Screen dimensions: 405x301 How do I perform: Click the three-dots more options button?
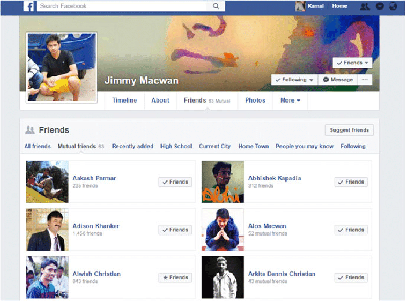pyautogui.click(x=365, y=80)
